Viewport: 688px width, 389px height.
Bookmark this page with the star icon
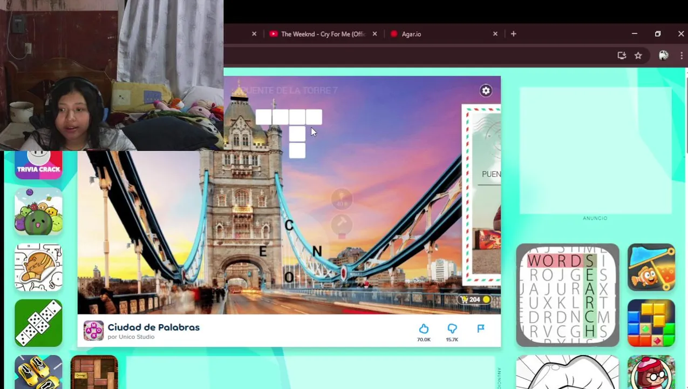638,56
